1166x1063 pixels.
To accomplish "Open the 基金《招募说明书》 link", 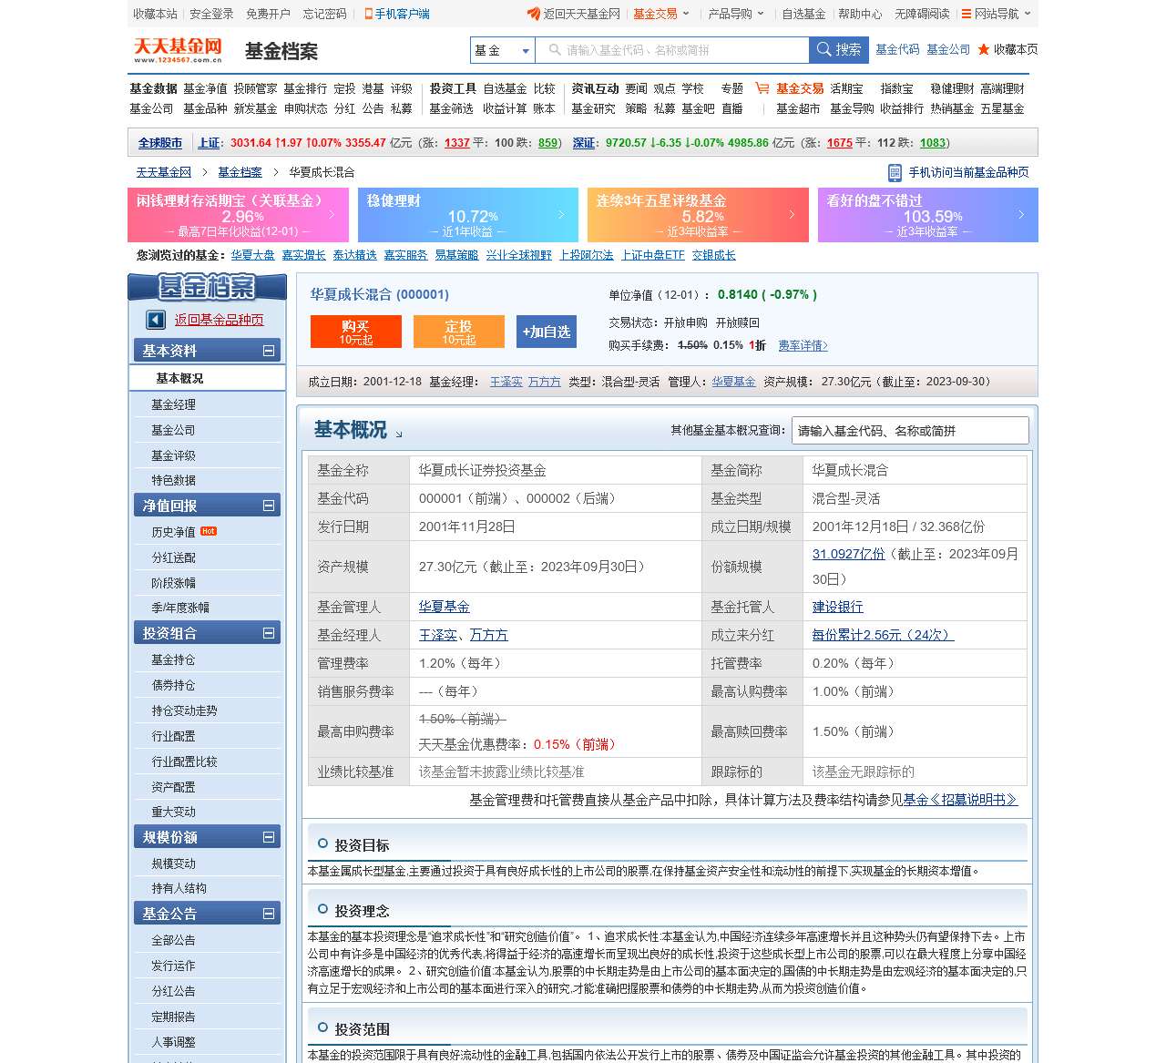I will (x=960, y=800).
